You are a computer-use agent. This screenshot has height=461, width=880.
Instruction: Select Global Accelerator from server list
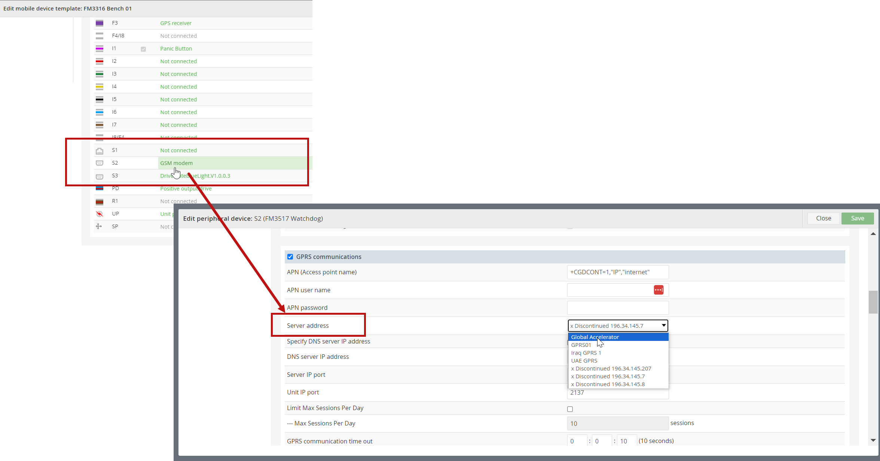(x=618, y=337)
